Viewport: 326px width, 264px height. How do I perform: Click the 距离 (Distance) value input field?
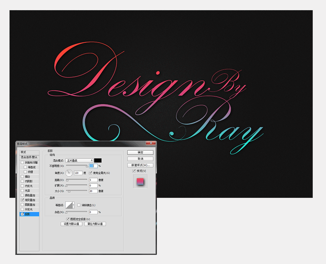93,180
